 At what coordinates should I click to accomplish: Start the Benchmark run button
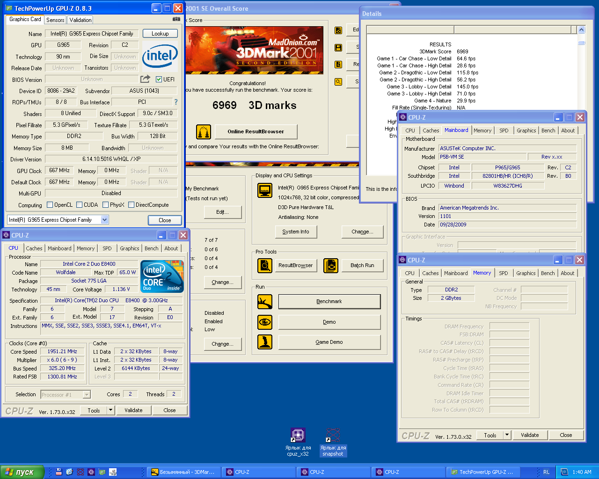[329, 302]
